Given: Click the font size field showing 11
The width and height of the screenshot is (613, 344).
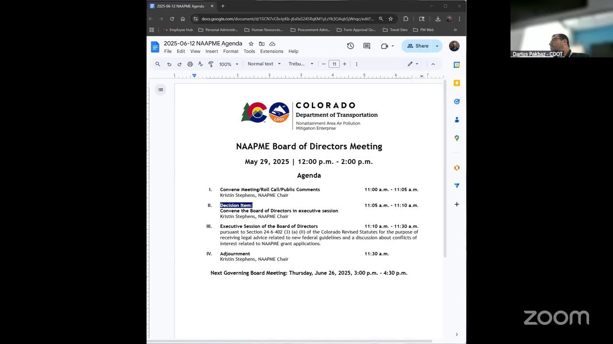Looking at the screenshot, I should pos(334,64).
